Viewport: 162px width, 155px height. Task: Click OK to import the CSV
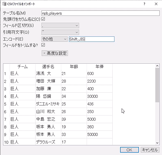tap(129, 150)
